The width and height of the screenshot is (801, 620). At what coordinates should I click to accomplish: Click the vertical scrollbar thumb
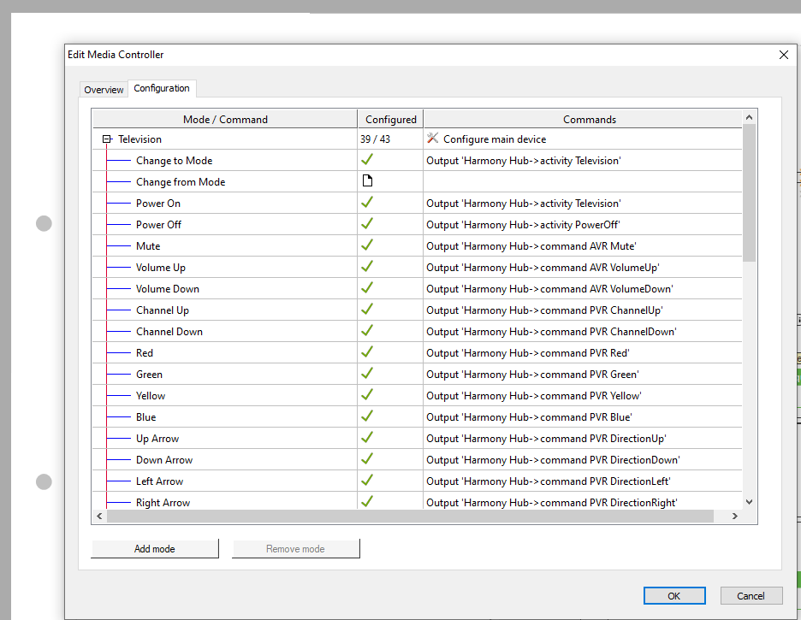pos(750,192)
